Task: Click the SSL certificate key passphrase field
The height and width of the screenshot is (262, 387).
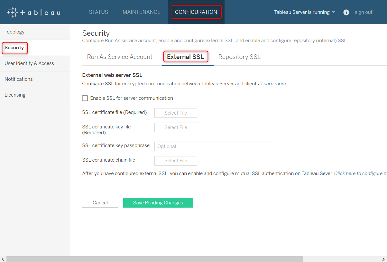Action: tap(214, 146)
